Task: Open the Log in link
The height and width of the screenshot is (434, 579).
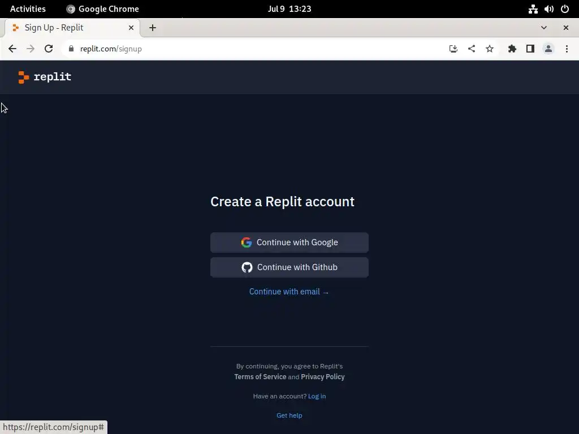Action: [x=317, y=396]
